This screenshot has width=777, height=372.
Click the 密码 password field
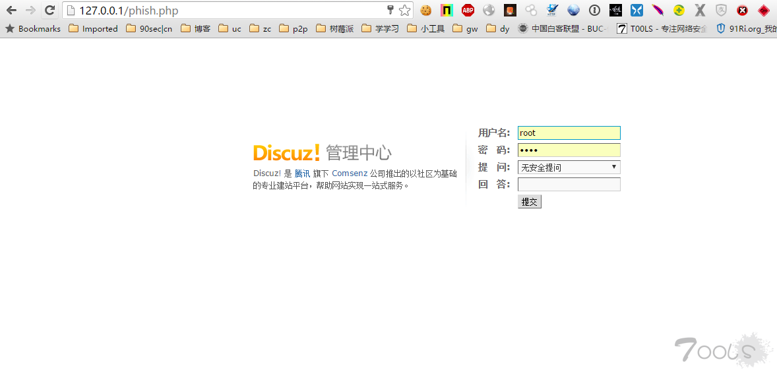[569, 150]
